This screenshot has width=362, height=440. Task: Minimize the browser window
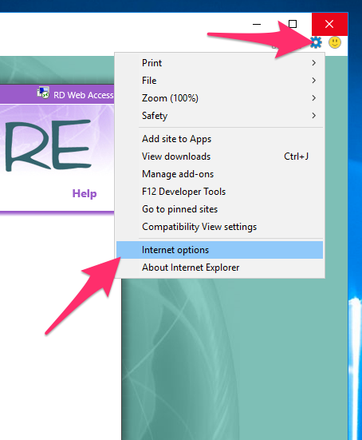(x=257, y=24)
